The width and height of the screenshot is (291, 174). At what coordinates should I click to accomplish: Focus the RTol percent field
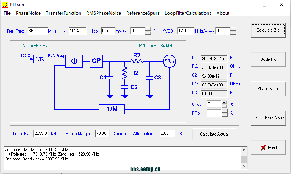point(214,113)
